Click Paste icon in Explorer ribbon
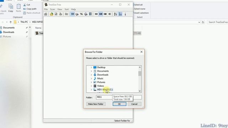228x128 pixels. pos(19,8)
